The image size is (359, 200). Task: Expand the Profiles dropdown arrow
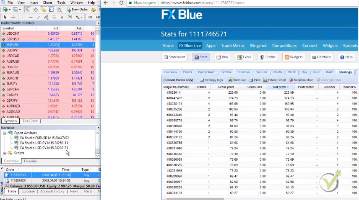pos(20,10)
